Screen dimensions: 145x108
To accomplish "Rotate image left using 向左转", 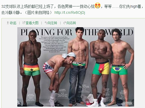I will [52, 23].
